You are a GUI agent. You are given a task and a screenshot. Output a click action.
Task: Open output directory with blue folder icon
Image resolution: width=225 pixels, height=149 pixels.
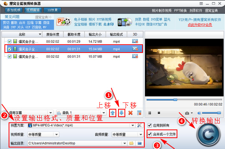click(139, 143)
